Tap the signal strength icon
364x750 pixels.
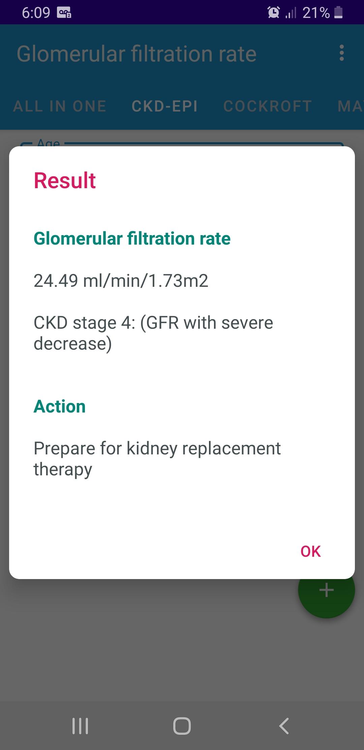tap(291, 13)
